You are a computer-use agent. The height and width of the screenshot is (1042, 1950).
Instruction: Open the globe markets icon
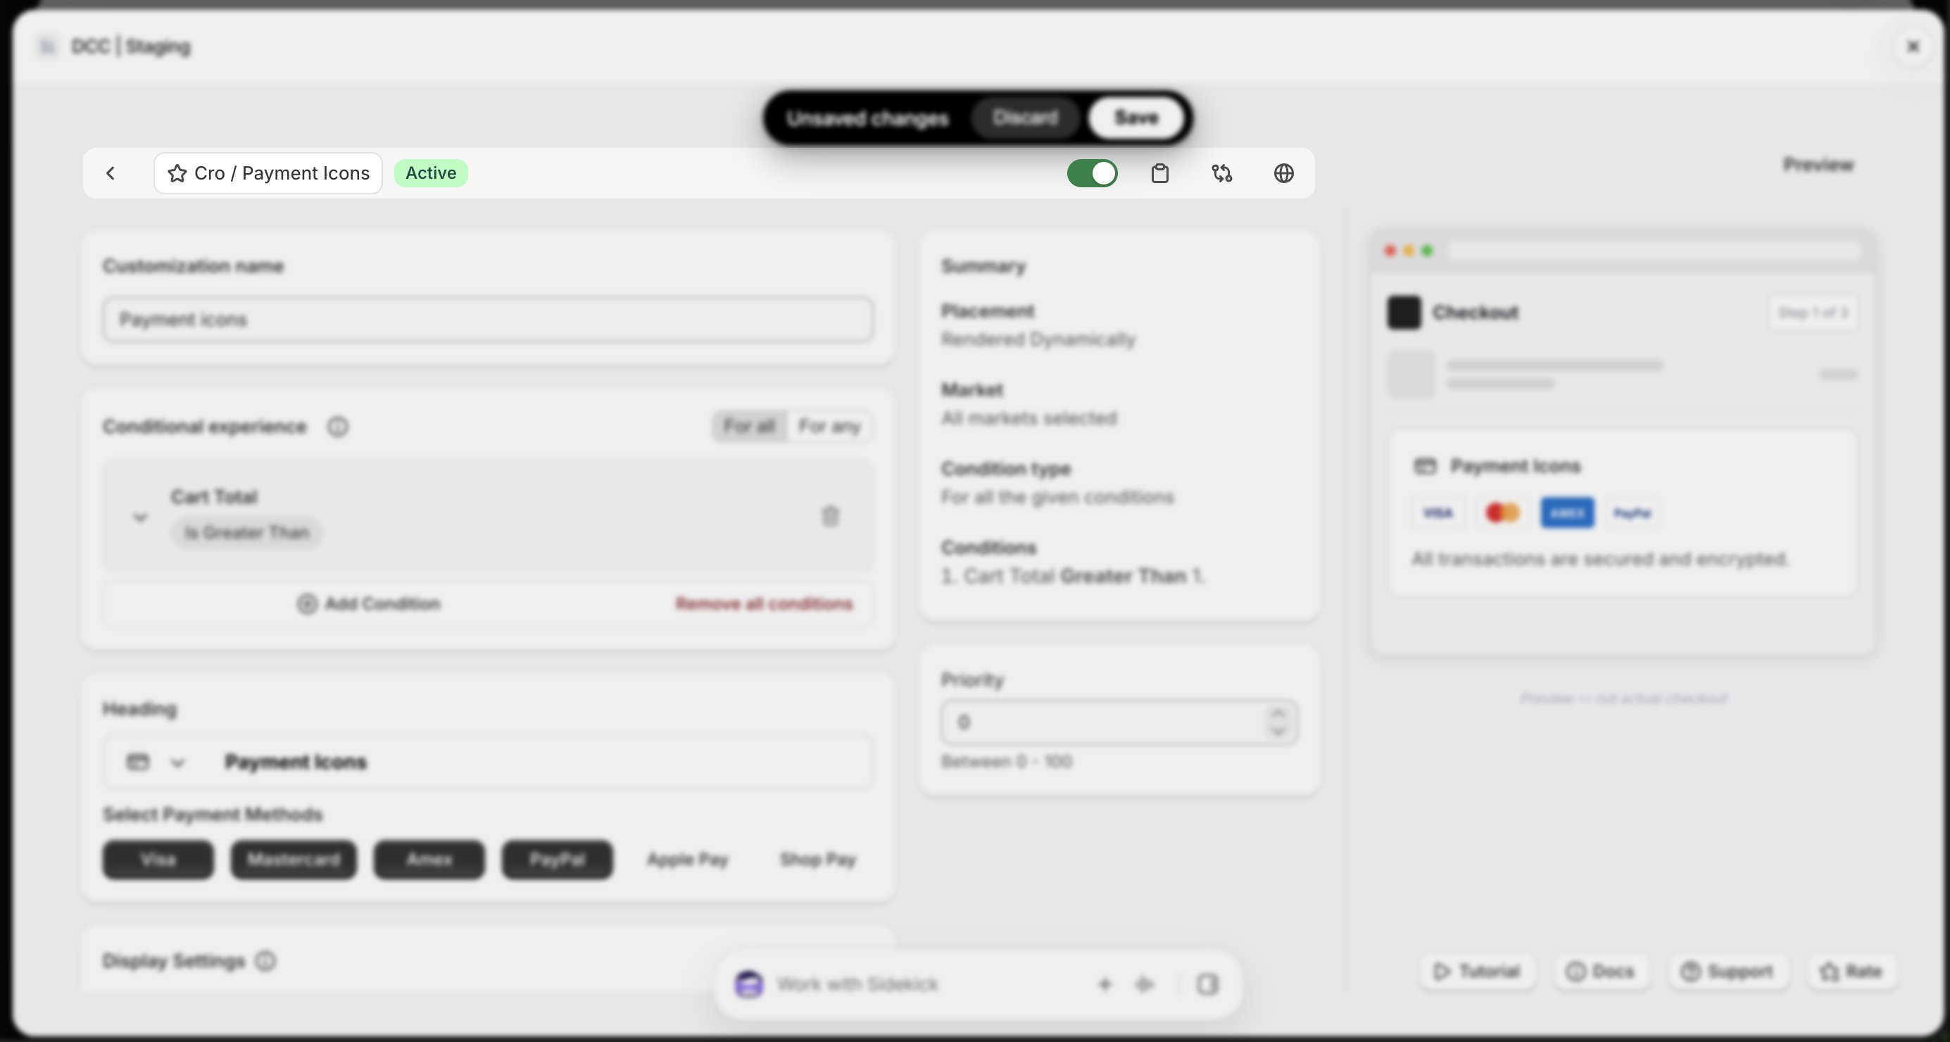1284,173
